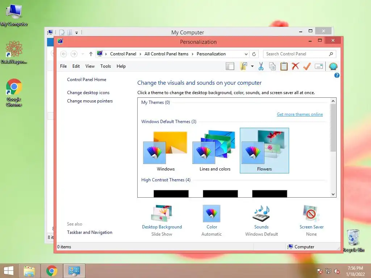The image size is (371, 278).
Task: Click the red X Delete toolbar icon
Action: pyautogui.click(x=295, y=66)
